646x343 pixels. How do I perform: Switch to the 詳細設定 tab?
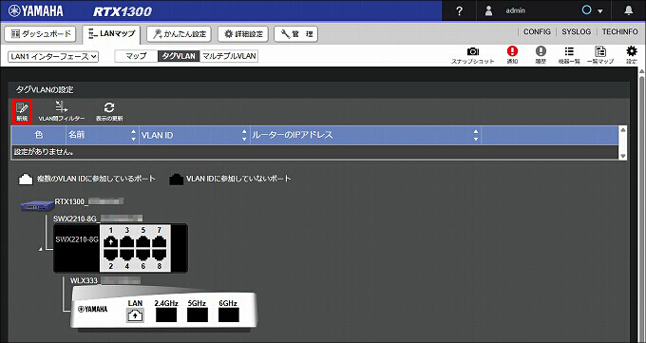(243, 34)
